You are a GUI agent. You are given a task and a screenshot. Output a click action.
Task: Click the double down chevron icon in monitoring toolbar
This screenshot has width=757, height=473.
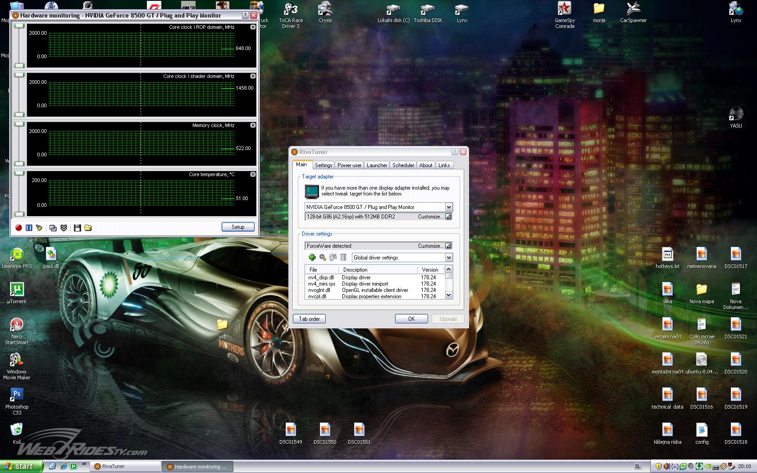click(64, 228)
